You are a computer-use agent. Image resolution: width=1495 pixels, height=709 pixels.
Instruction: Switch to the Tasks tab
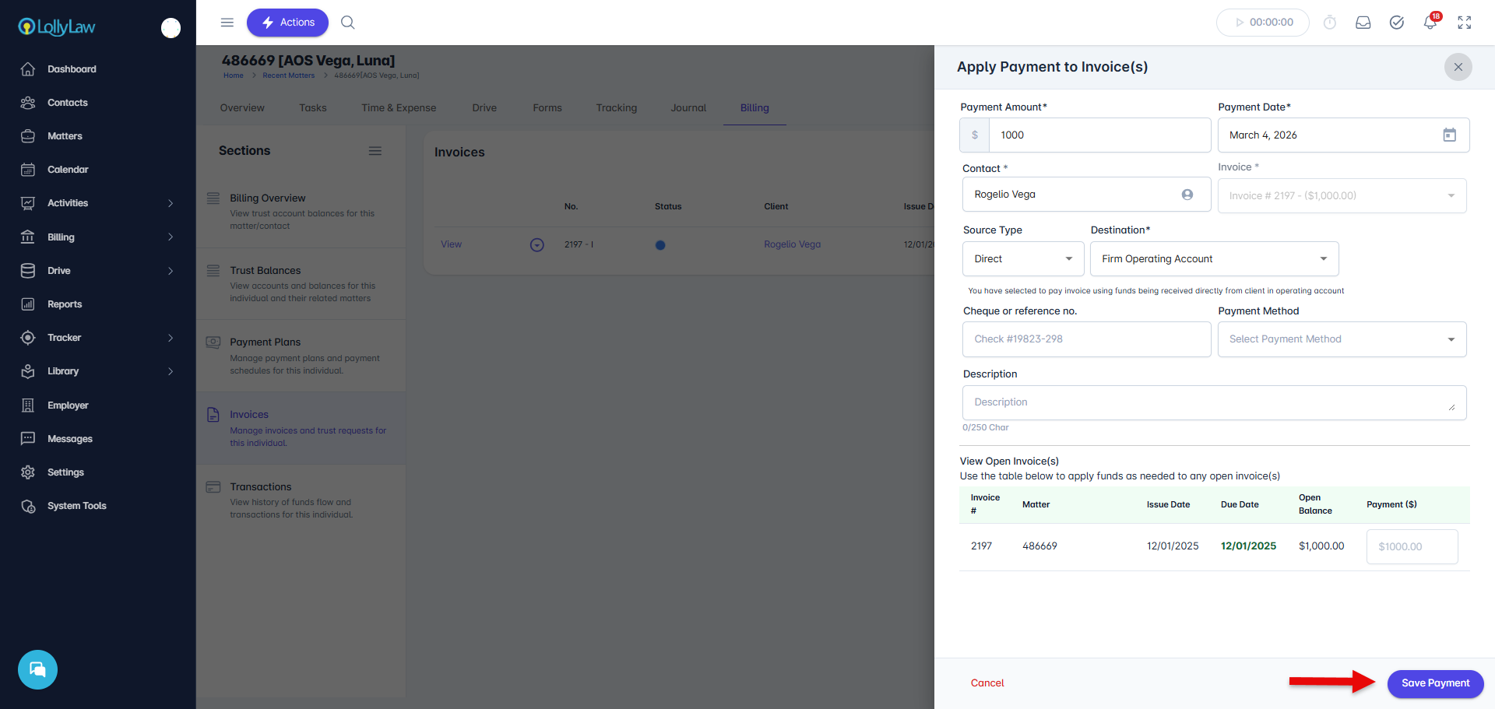[x=313, y=108]
